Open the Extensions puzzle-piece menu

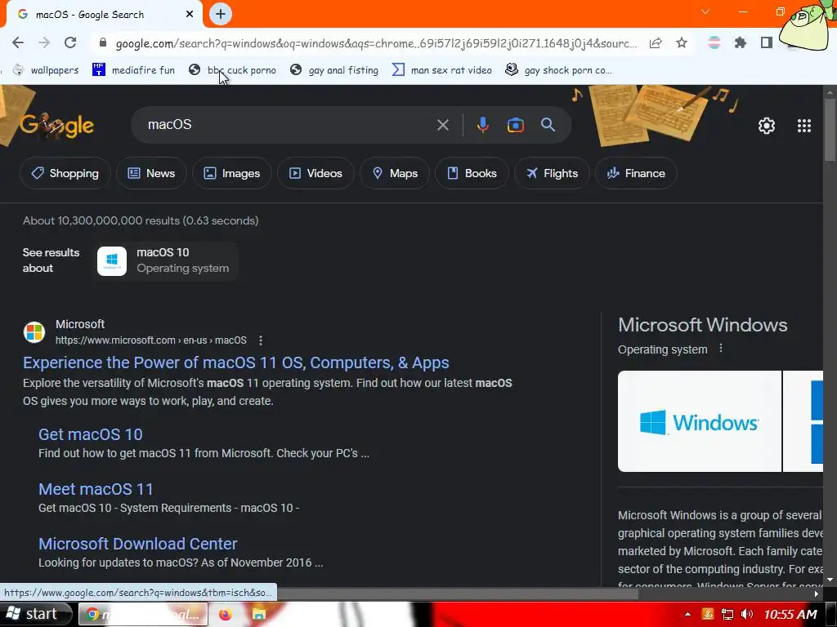pyautogui.click(x=741, y=42)
